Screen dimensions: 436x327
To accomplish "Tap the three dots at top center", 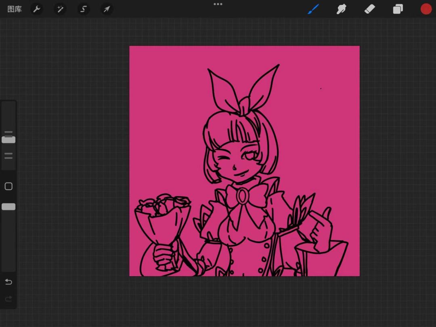I will click(218, 4).
